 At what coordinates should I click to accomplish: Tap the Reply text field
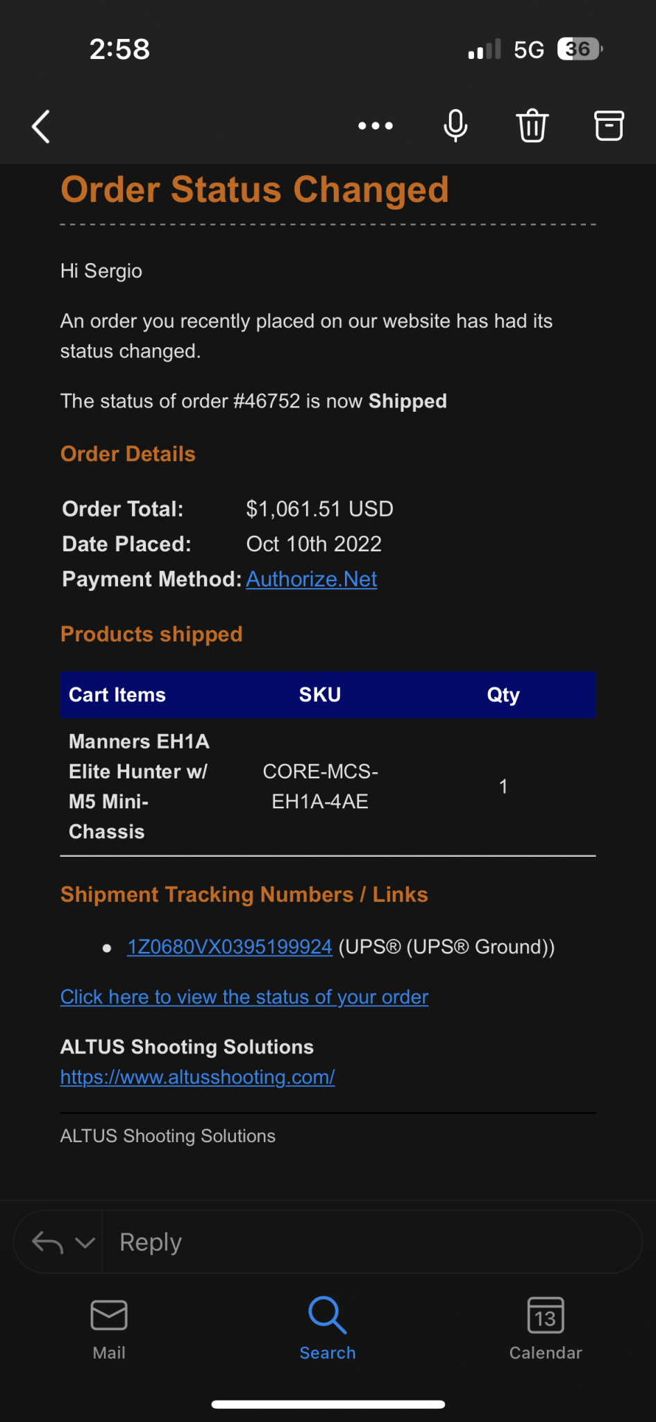(x=371, y=1242)
